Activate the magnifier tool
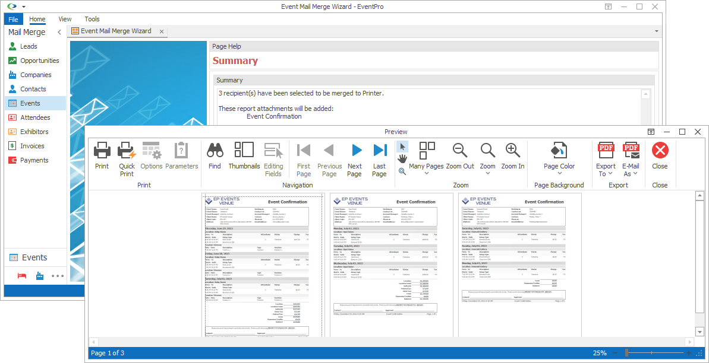Viewport: 709px width, 363px height. click(x=402, y=171)
